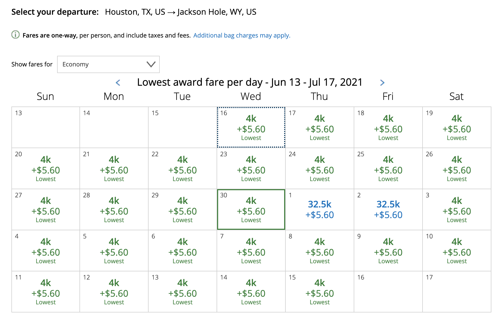Pick the June 28 Monday fare

114,209
